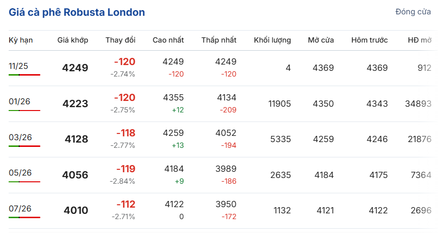Viewport: 444px width, 233px height.
Task: Sort by the Khối lượng column header
Action: pyautogui.click(x=272, y=40)
